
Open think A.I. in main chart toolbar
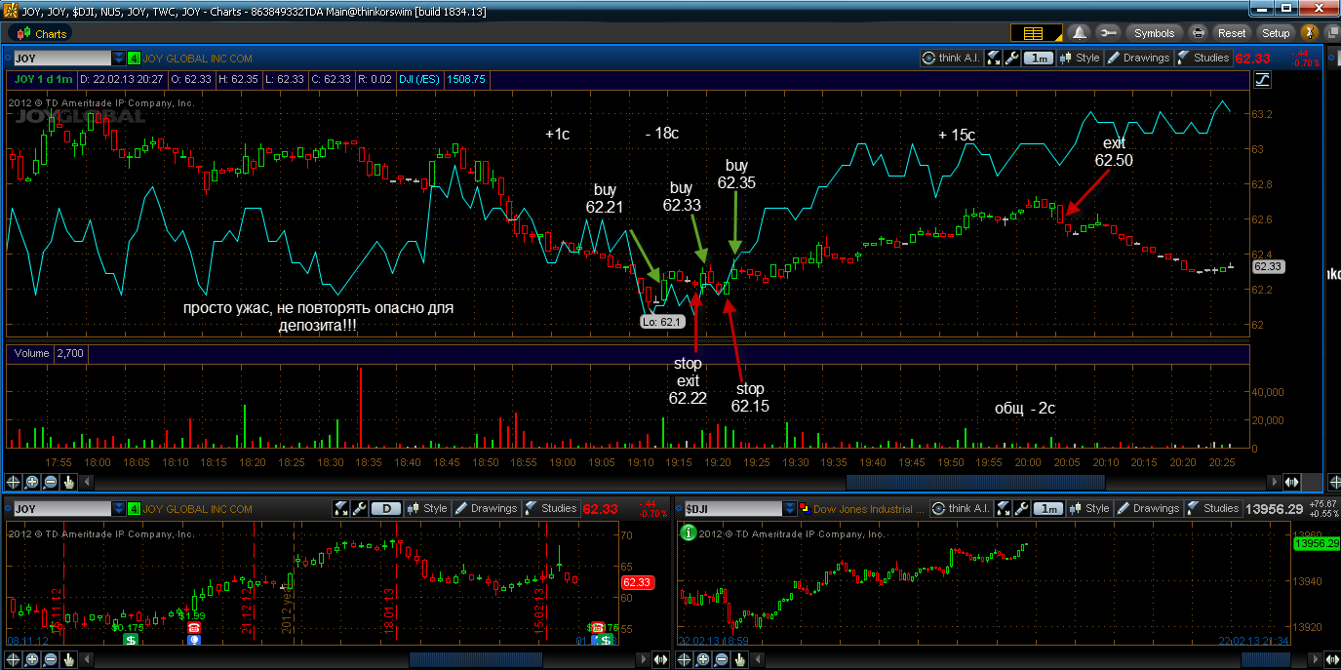pos(950,58)
